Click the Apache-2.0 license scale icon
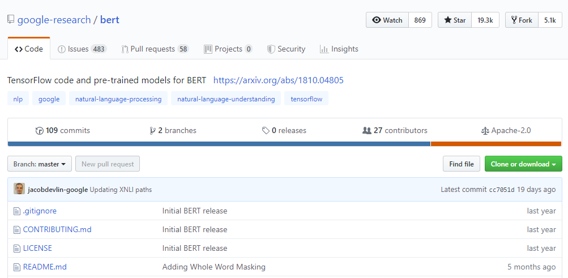Screen dimensions: 568x278 tap(485, 131)
